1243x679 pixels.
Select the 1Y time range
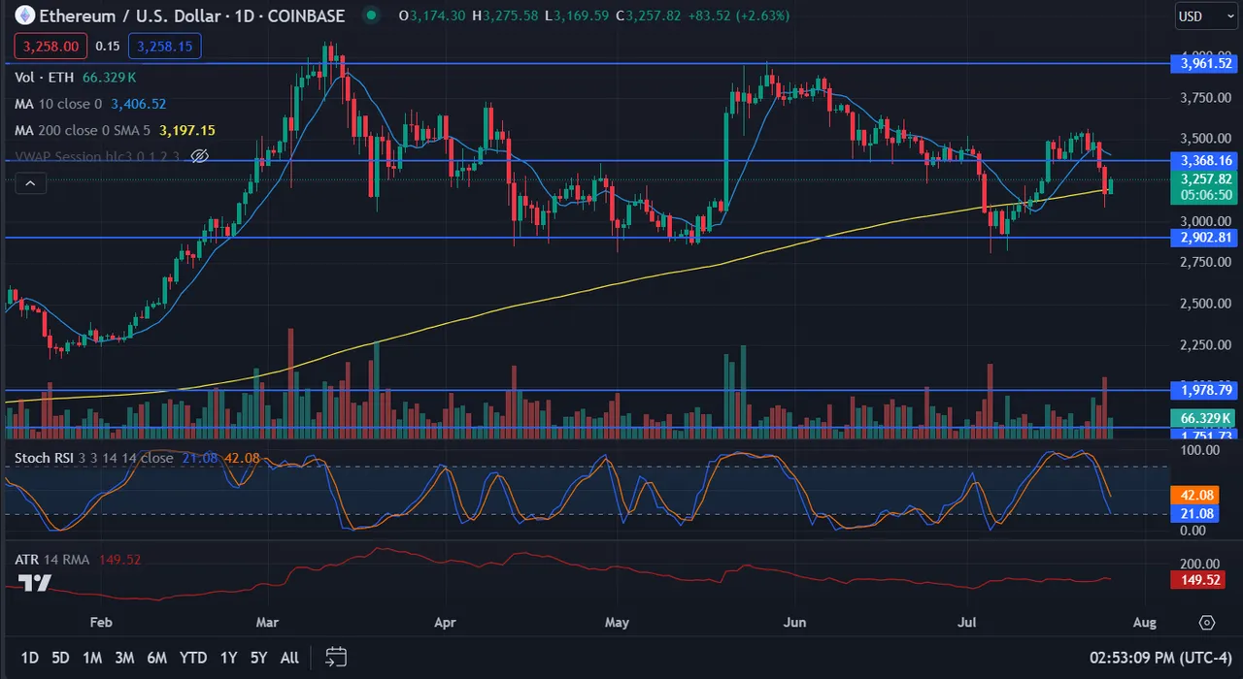pos(228,658)
